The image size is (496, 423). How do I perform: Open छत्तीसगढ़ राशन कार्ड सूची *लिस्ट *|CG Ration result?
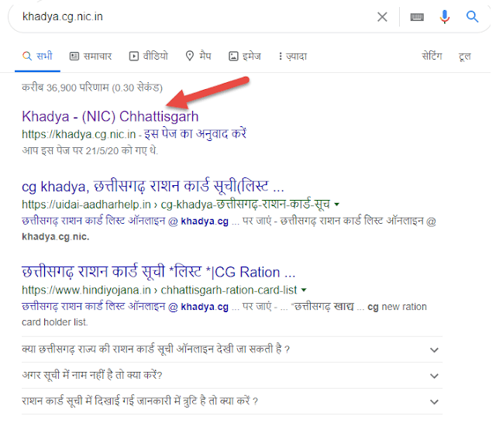[x=160, y=273]
